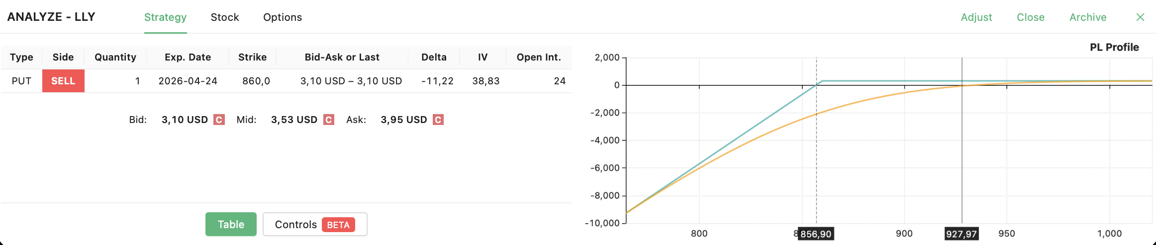Open the expiration date 2026-04-24 selector
This screenshot has width=1156, height=245.
point(188,81)
